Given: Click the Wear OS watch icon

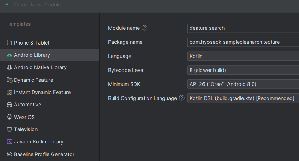Looking at the screenshot, I should tap(9, 117).
